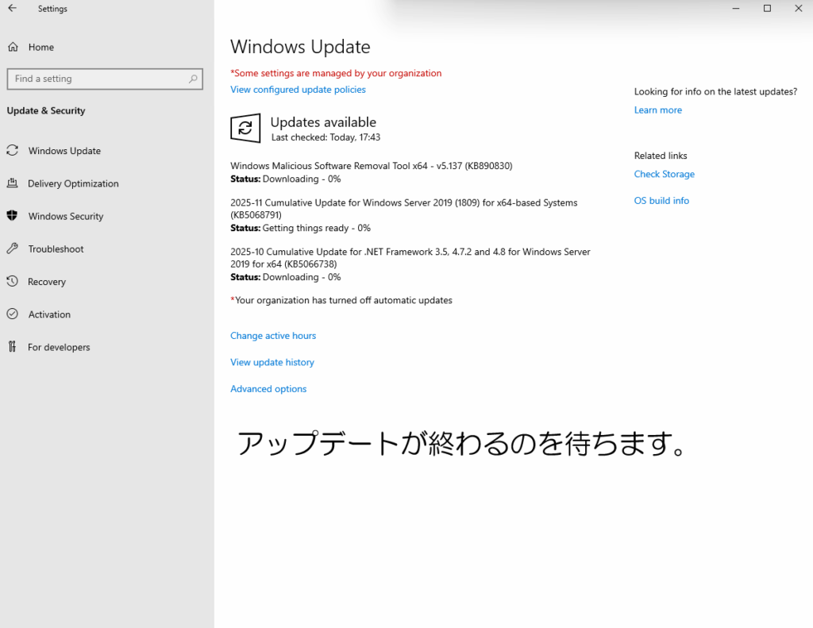Open the Check Storage related link
The height and width of the screenshot is (628, 813).
[664, 175]
